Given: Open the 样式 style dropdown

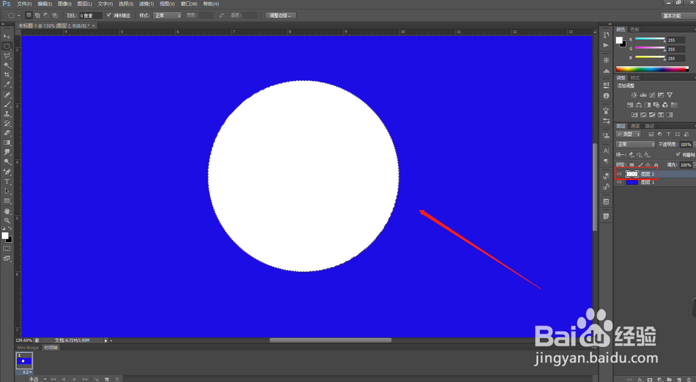Looking at the screenshot, I should (x=167, y=15).
